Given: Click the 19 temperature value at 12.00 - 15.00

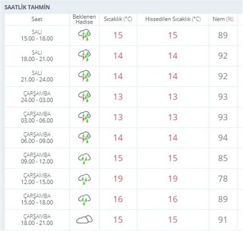Looking at the screenshot, I should coord(118,179).
